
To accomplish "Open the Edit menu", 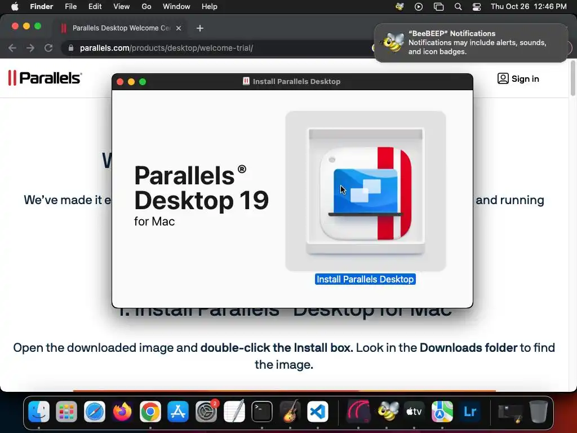I will click(x=95, y=7).
